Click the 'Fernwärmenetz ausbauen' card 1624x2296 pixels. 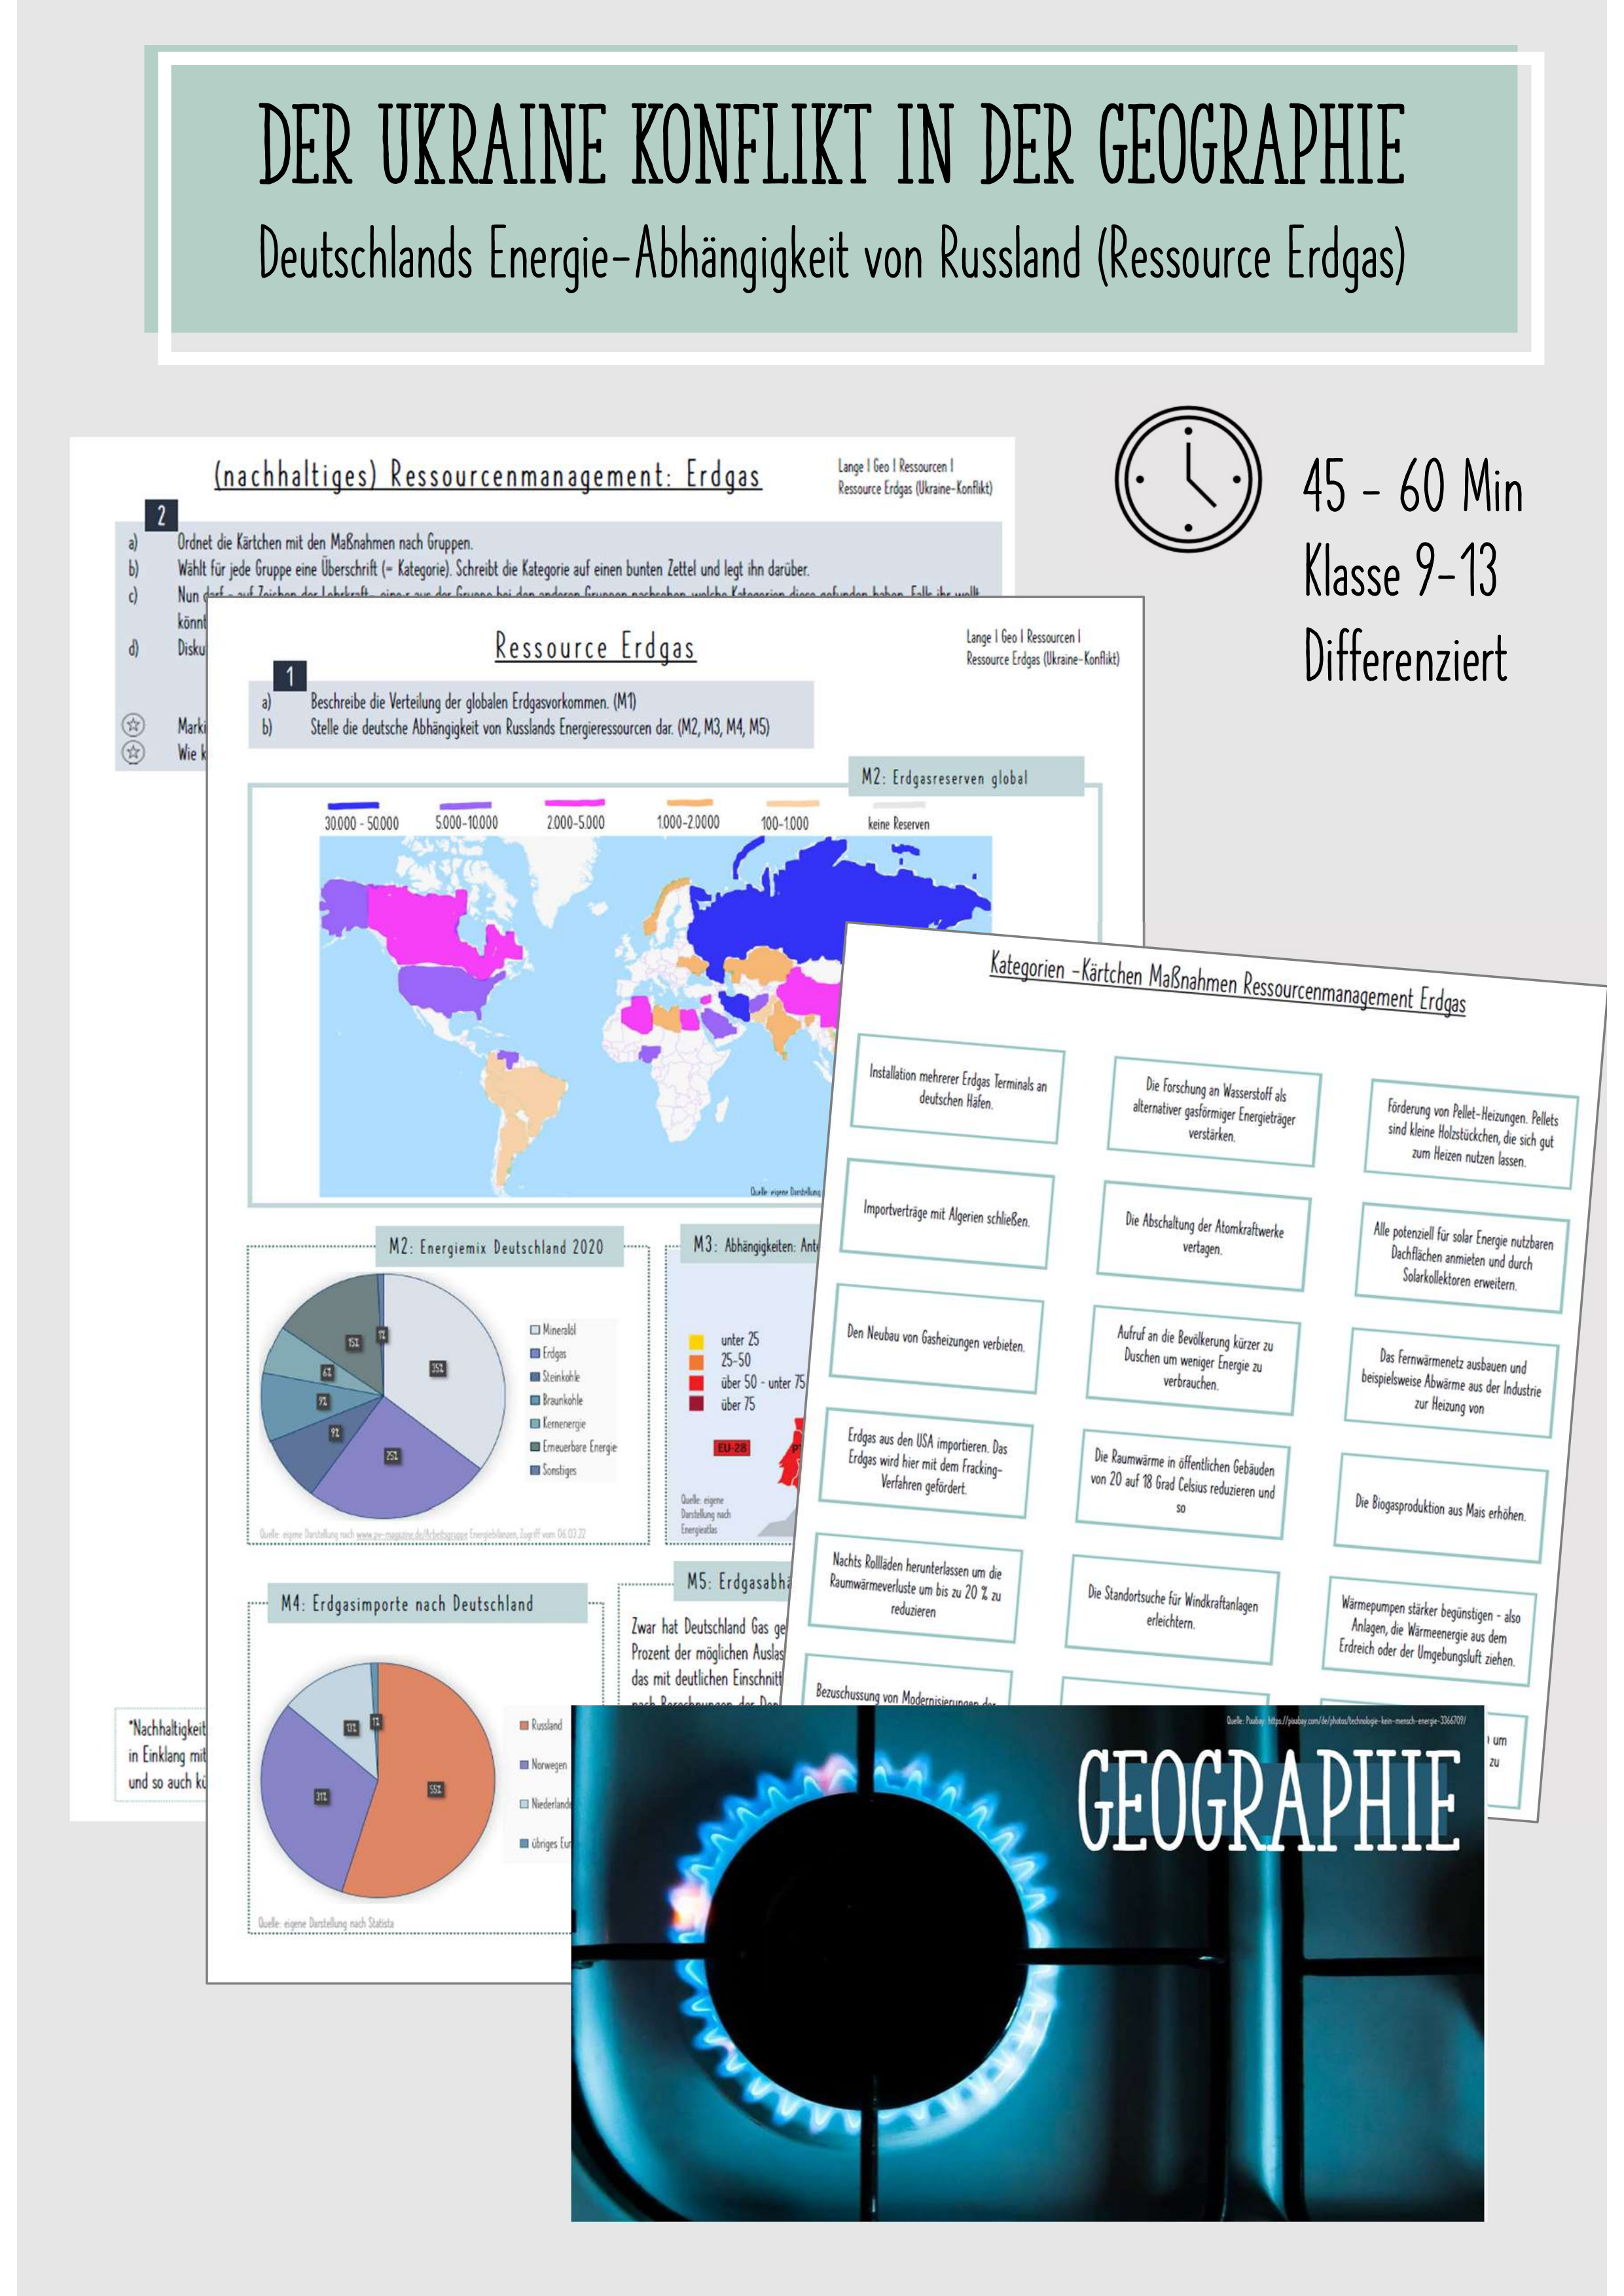(1450, 1383)
